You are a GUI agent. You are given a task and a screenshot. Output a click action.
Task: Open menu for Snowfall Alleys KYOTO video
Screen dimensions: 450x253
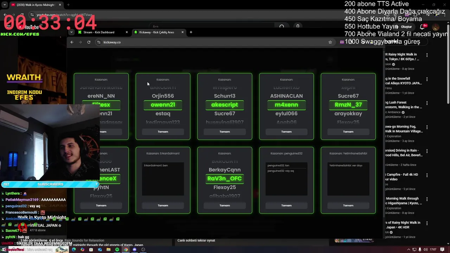(x=427, y=79)
